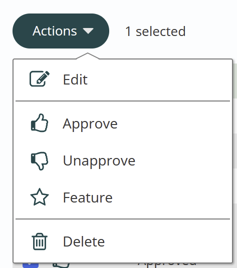Click the thumbs-up Approve icon
This screenshot has width=237, height=268.
coord(40,123)
